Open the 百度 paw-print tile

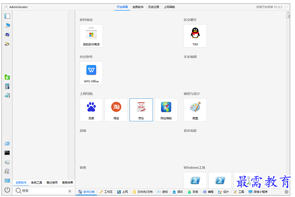[91, 110]
